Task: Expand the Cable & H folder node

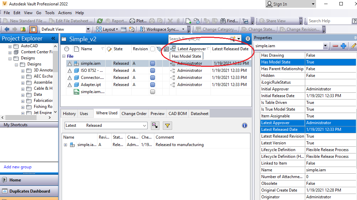Action: pos(23,89)
